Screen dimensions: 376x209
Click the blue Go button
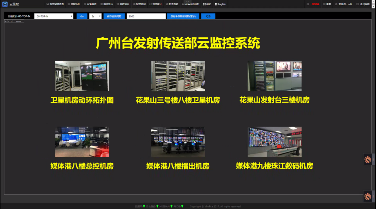pos(82,16)
